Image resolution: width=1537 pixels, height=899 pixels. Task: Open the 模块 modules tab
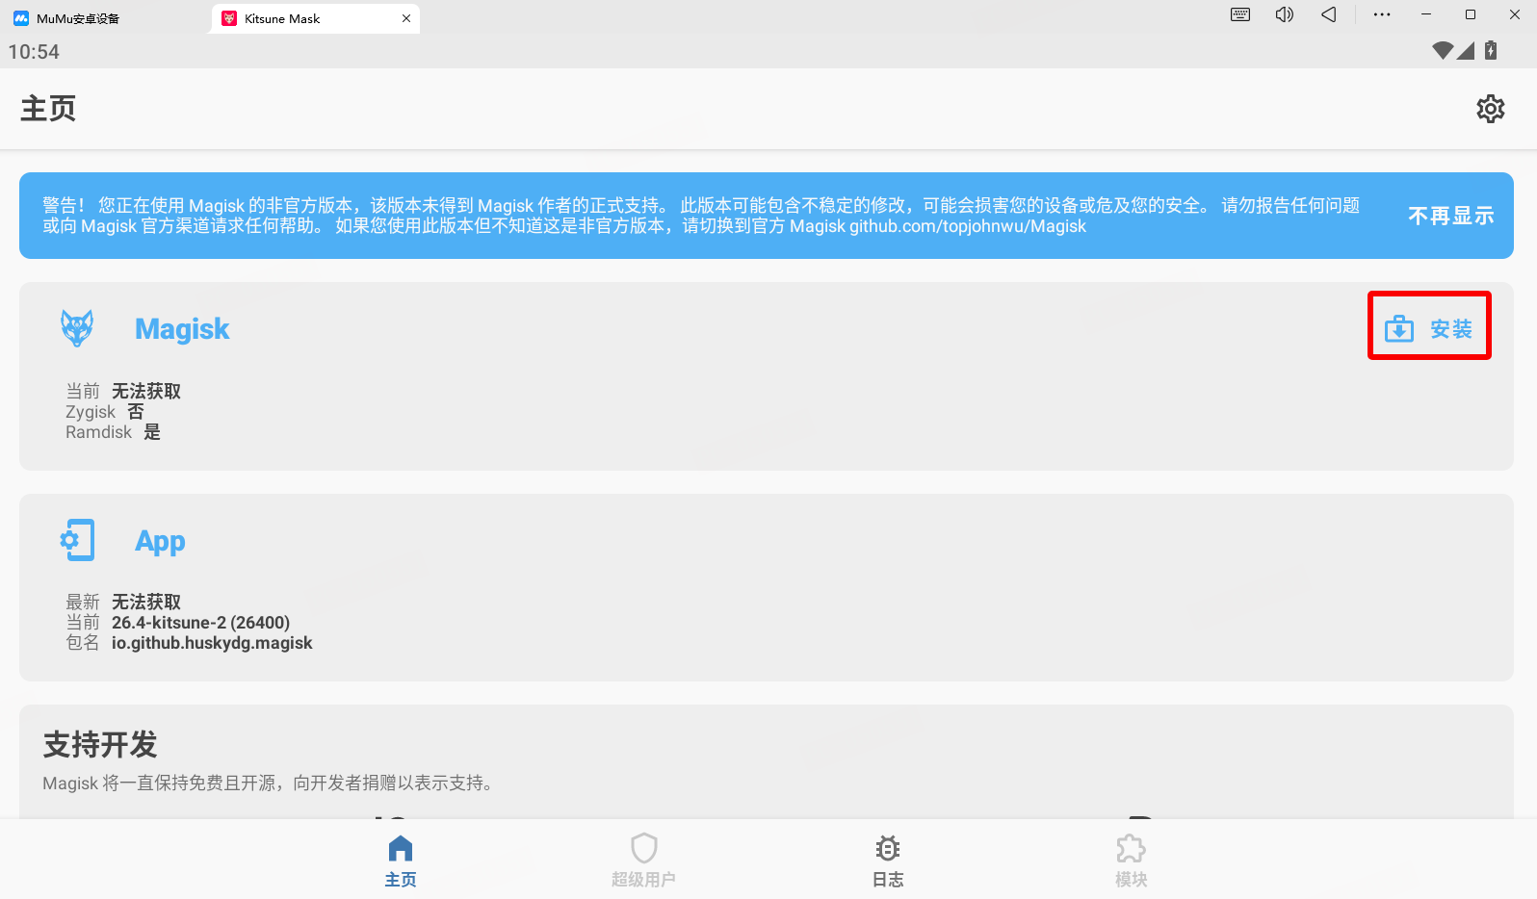pyautogui.click(x=1131, y=860)
